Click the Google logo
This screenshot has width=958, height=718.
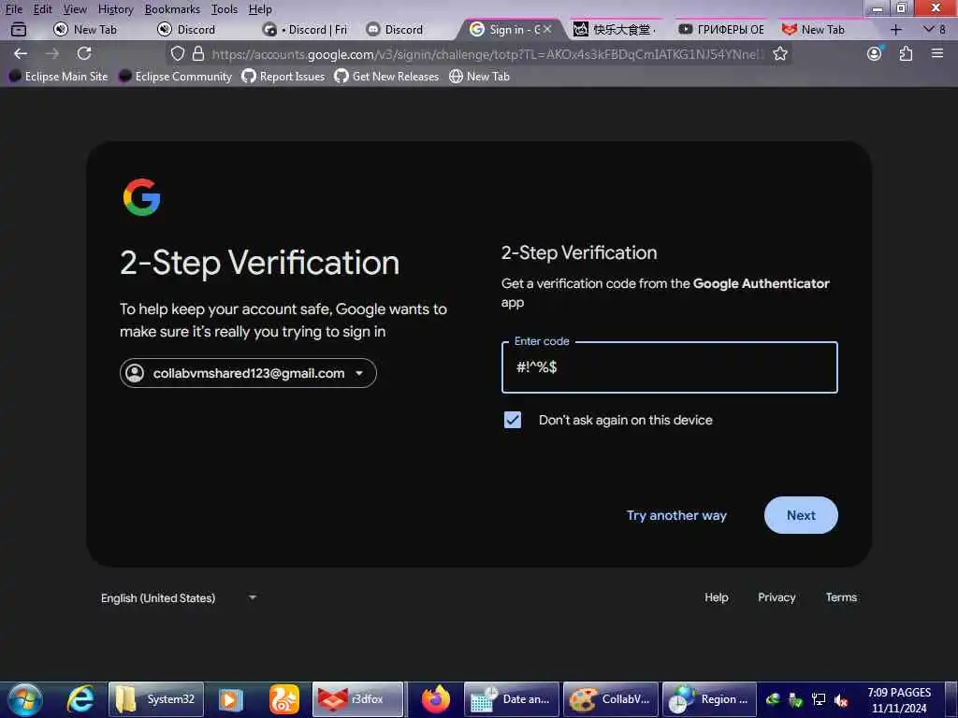pos(142,197)
